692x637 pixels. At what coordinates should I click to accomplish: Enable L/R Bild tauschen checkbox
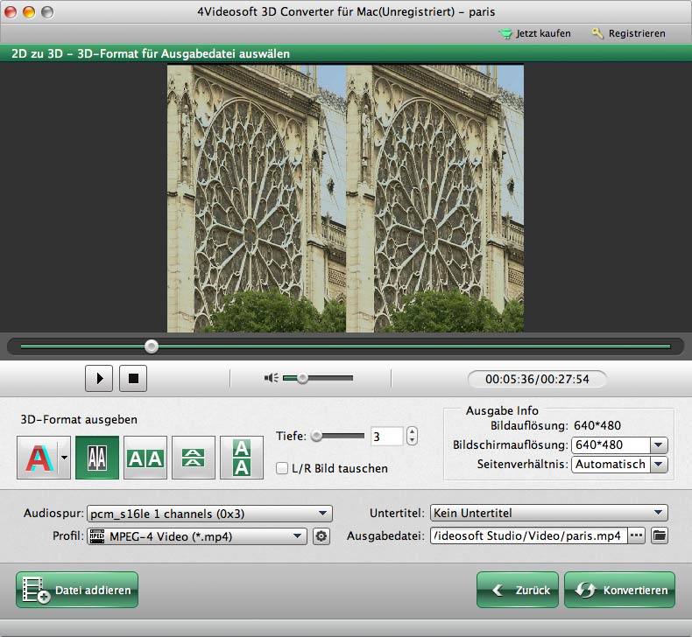[282, 468]
